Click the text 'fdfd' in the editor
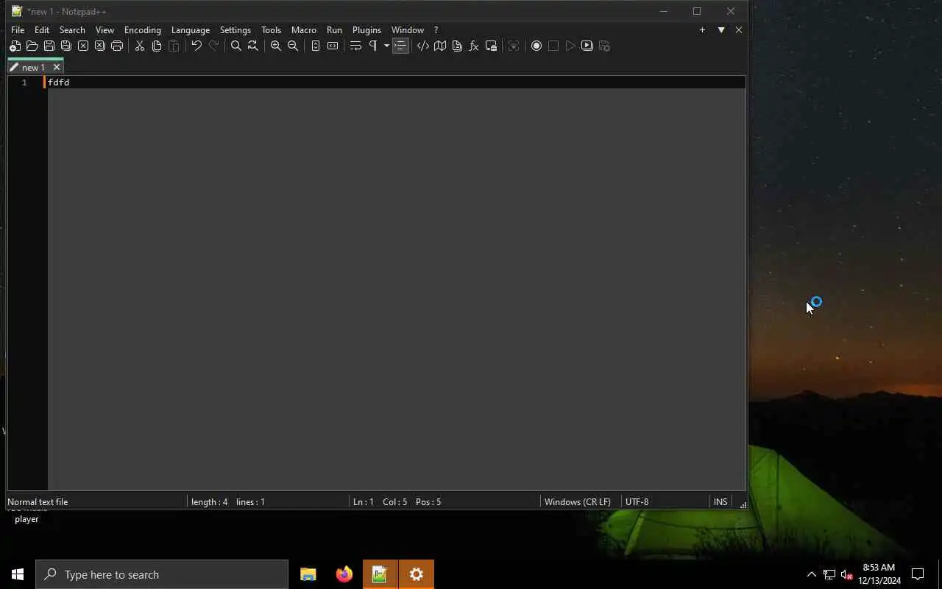Image resolution: width=942 pixels, height=589 pixels. click(x=59, y=82)
